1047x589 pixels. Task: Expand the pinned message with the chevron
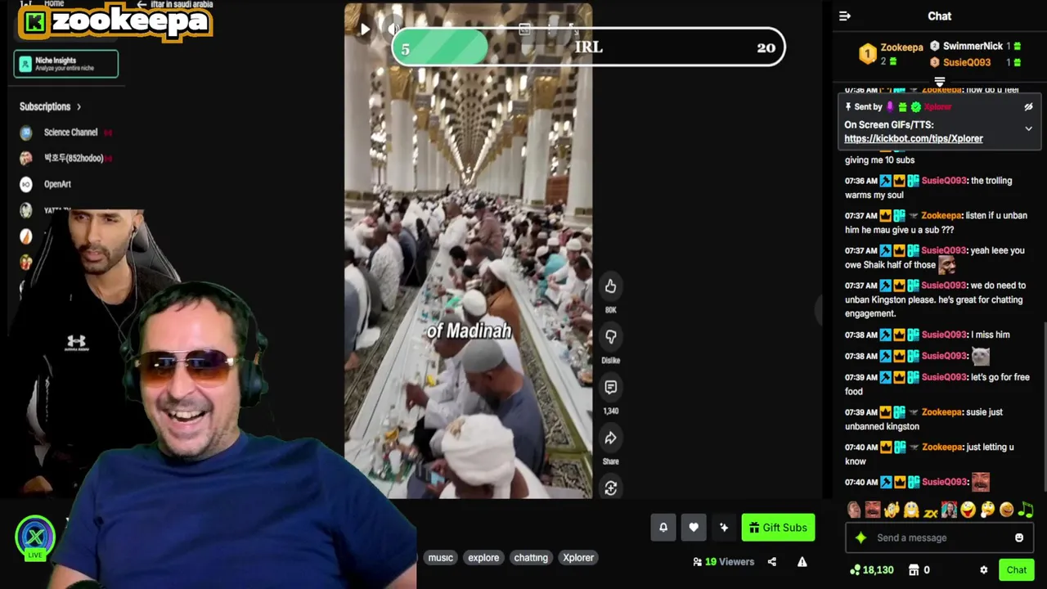pyautogui.click(x=1028, y=128)
